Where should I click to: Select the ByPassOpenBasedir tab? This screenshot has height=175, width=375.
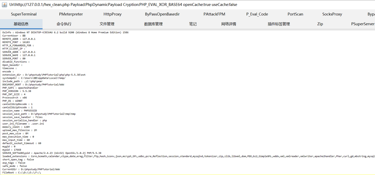pos(162,14)
